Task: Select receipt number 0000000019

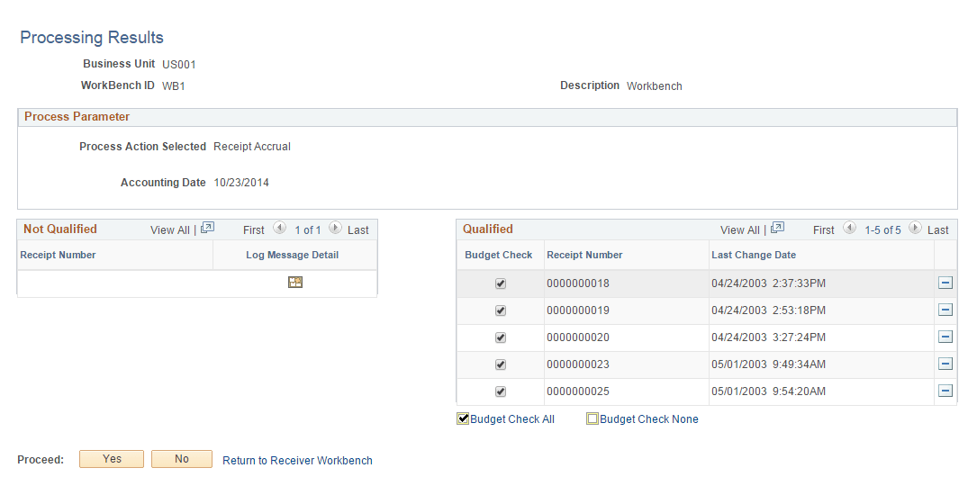Action: (x=578, y=310)
